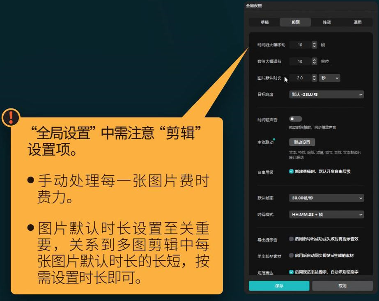379x301 pixels.
Task: Open the 秒 time unit dropdown
Action: click(329, 78)
